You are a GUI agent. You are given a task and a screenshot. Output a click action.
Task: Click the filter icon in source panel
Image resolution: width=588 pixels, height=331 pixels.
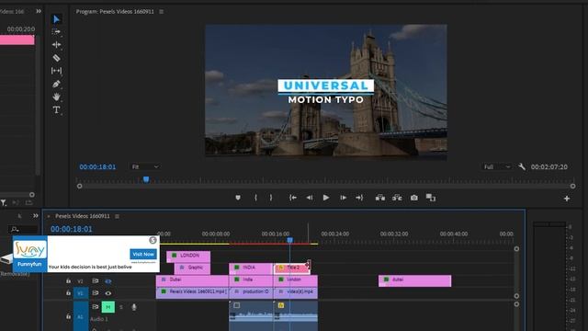click(4, 203)
